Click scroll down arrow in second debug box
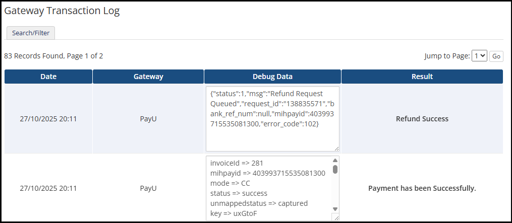The image size is (512, 223). pyautogui.click(x=335, y=209)
